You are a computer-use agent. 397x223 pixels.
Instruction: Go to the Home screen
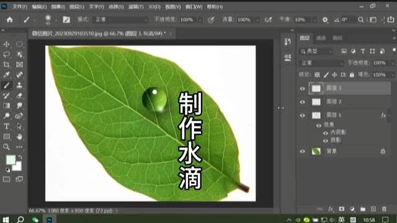click(10, 20)
